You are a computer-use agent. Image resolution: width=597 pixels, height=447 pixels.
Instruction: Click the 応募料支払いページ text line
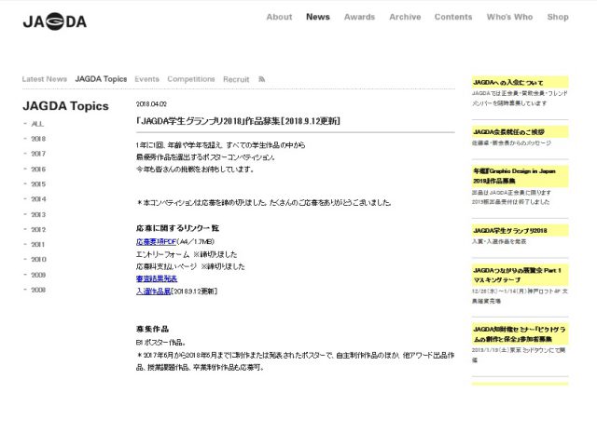190,266
